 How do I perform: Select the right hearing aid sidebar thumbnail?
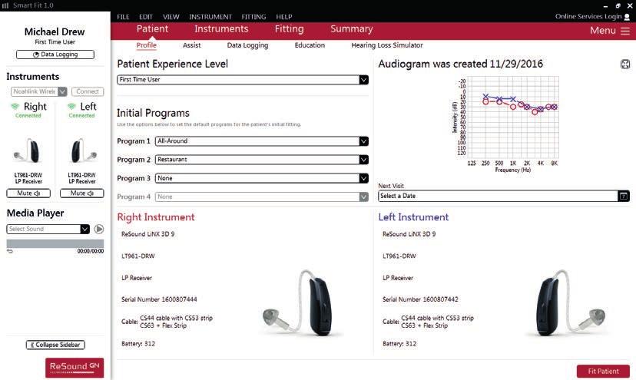28,150
